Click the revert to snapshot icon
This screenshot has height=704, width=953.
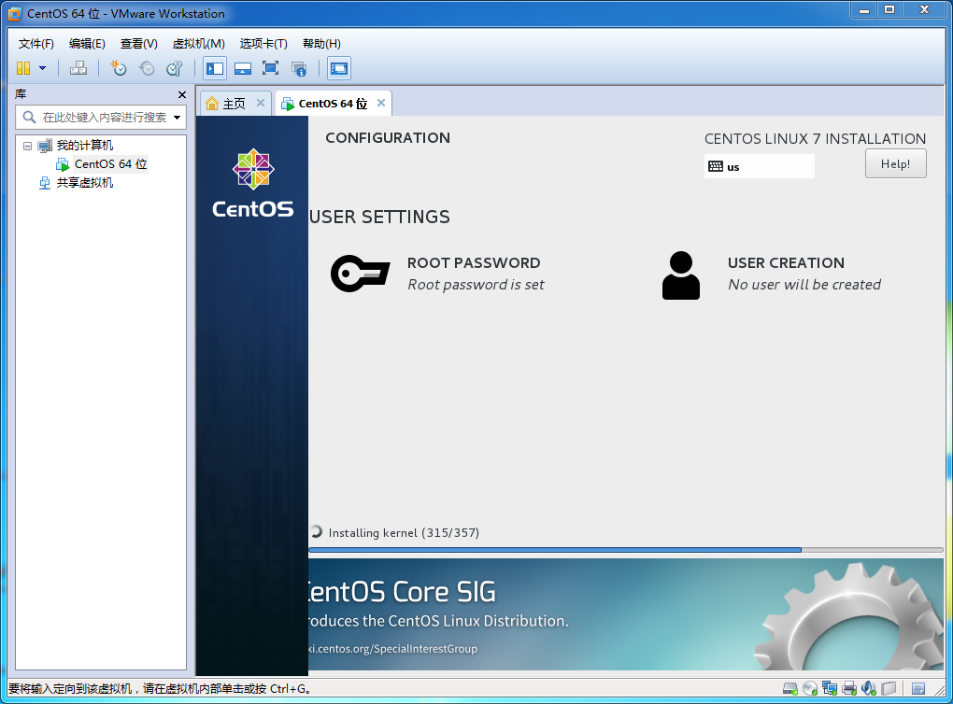click(x=147, y=68)
